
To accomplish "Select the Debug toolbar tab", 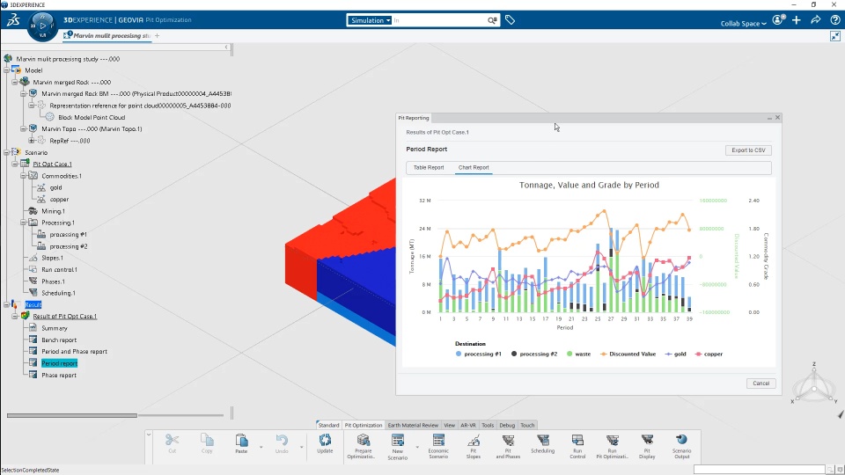I will tap(507, 425).
